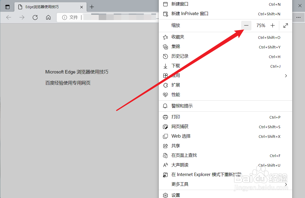Open 在页面上查找 find on page
The height and width of the screenshot is (198, 305).
click(225, 155)
